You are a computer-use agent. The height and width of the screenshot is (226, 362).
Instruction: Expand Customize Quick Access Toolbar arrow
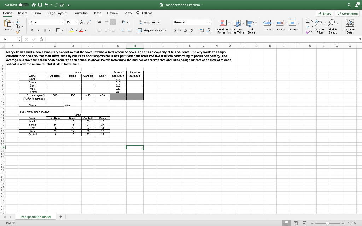click(69, 5)
